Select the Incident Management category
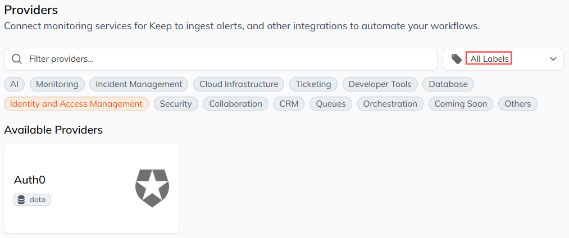Screen dimensions: 569x238 (x=139, y=84)
